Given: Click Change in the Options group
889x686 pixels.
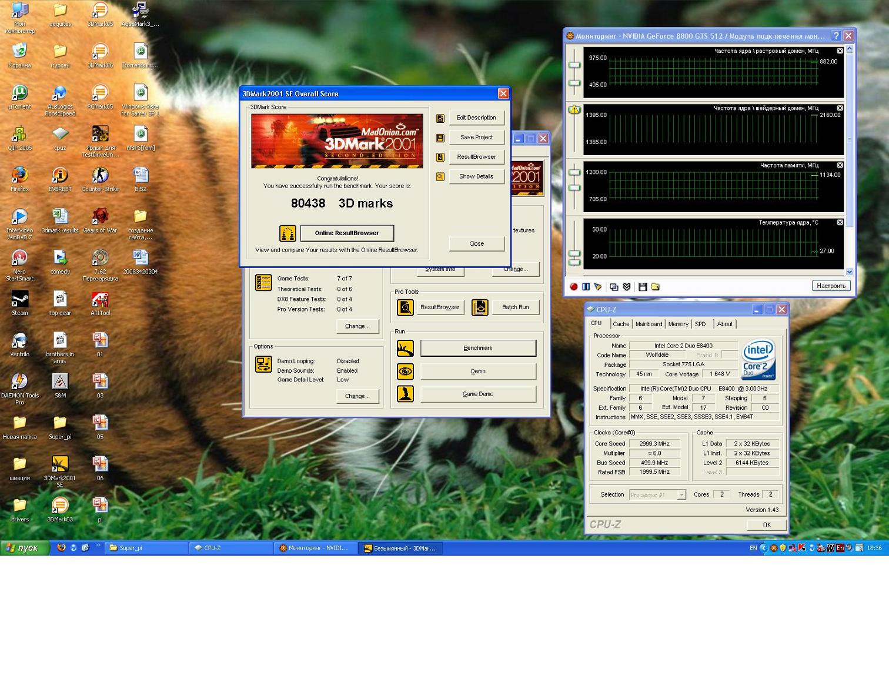Looking at the screenshot, I should pyautogui.click(x=357, y=396).
